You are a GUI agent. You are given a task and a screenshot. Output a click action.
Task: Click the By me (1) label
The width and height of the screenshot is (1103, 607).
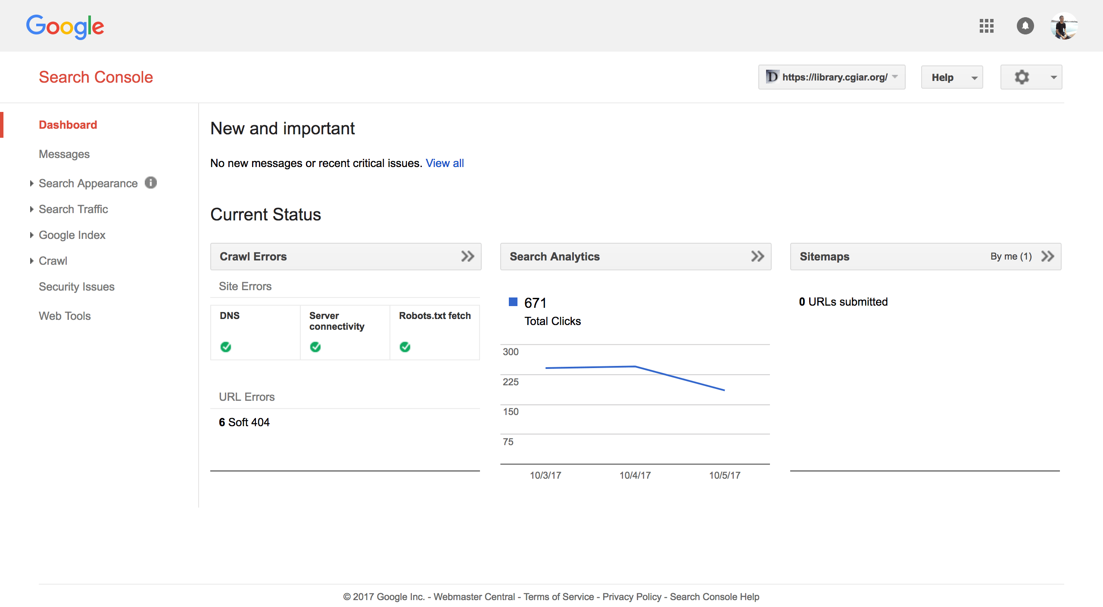[x=1011, y=257]
